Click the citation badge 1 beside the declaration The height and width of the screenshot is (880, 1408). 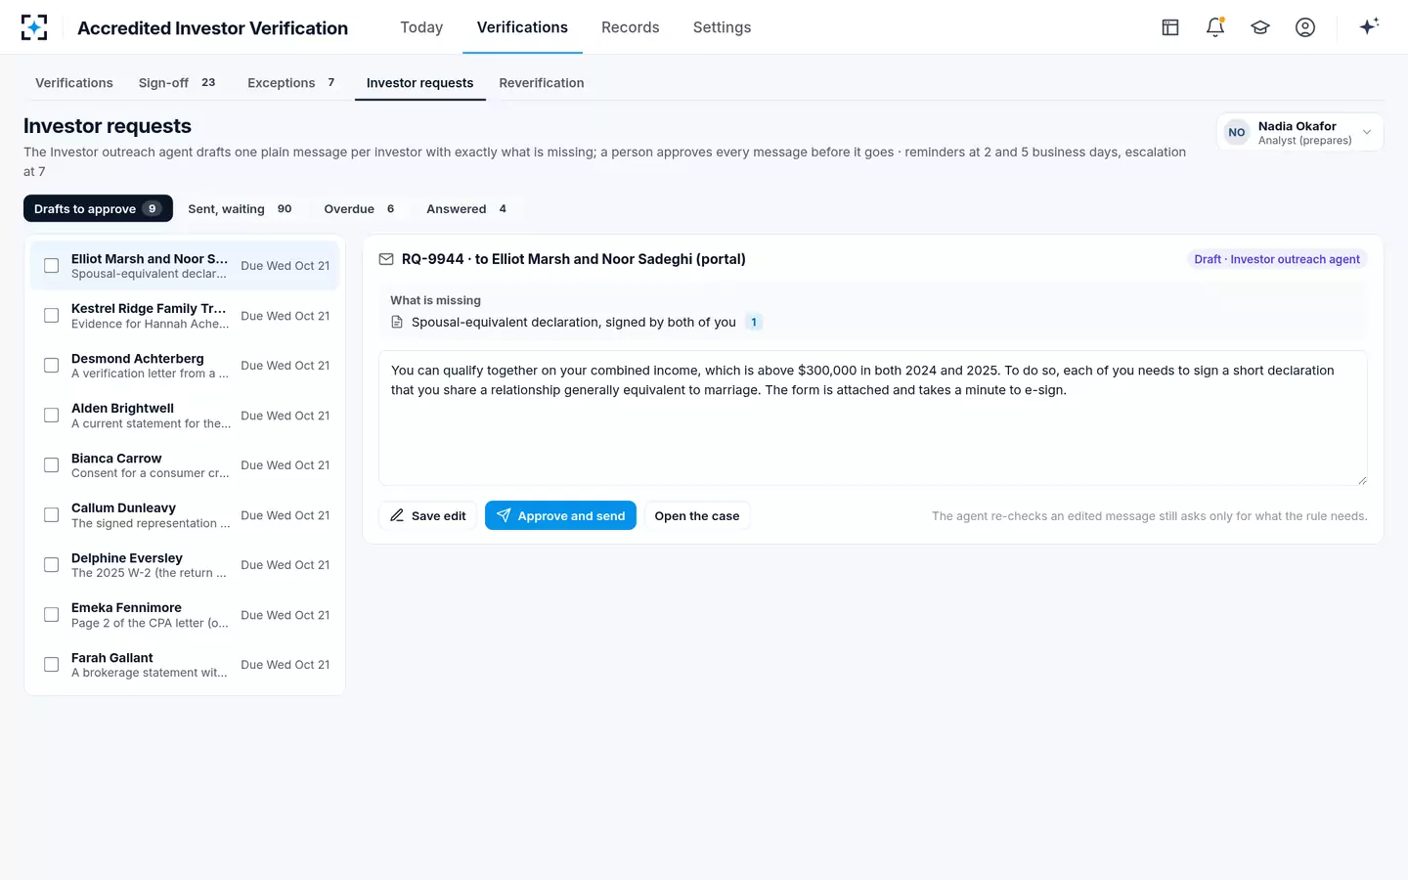pos(754,323)
